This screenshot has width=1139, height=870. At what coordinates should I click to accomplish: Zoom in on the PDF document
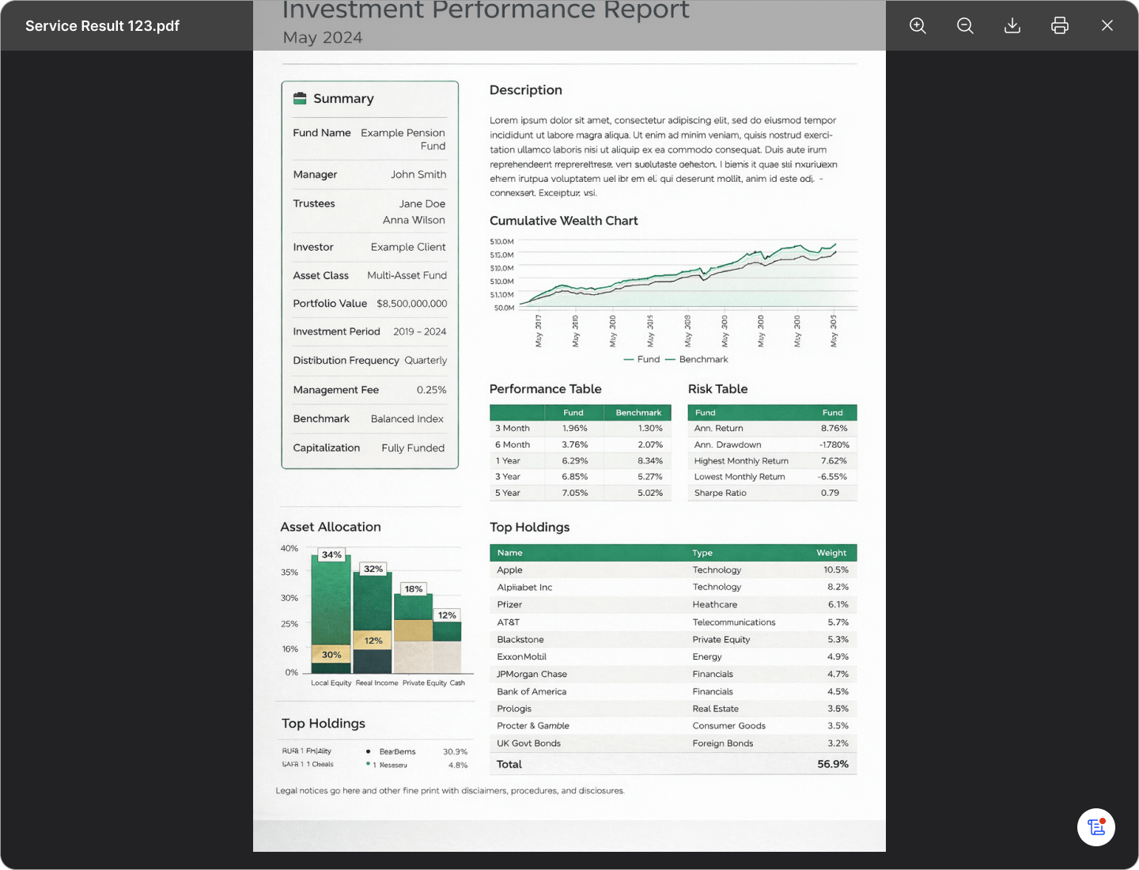[x=918, y=25]
